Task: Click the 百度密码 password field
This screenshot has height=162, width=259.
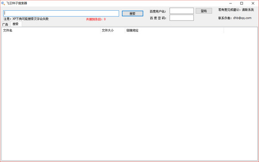Action: coord(182,18)
